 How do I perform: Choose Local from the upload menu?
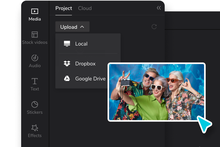(88, 44)
